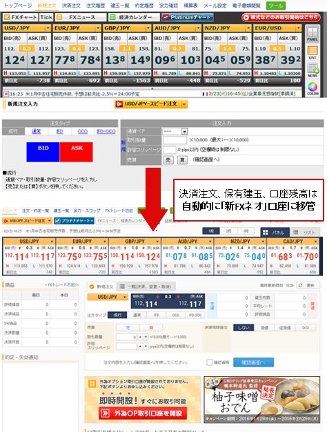Viewport: 327px width, 432px height.
Task: Open 通貨ペア select box in order form
Action: pos(175,131)
